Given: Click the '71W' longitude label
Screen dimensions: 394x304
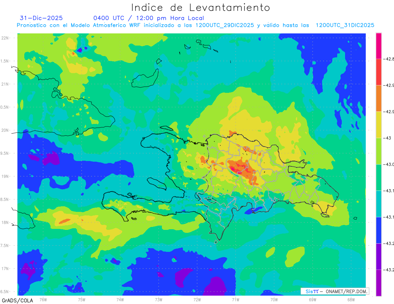Looking at the screenshot, I should pos(235,299).
